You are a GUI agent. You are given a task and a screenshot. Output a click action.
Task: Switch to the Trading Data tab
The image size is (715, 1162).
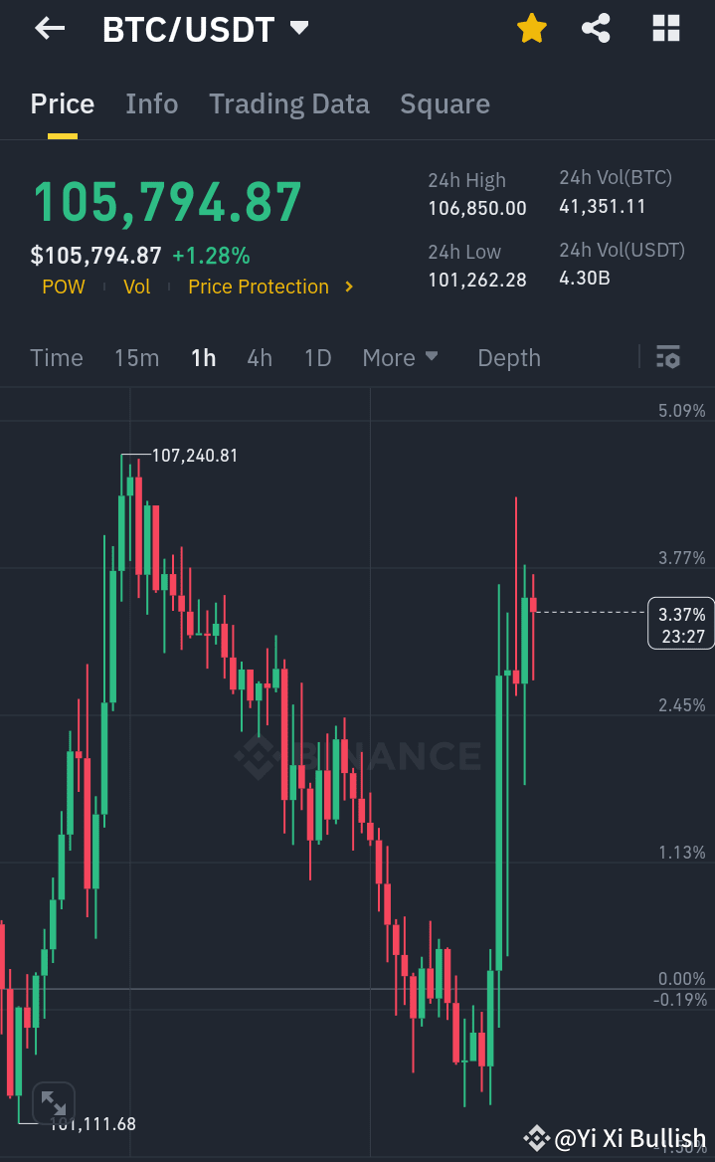[288, 103]
